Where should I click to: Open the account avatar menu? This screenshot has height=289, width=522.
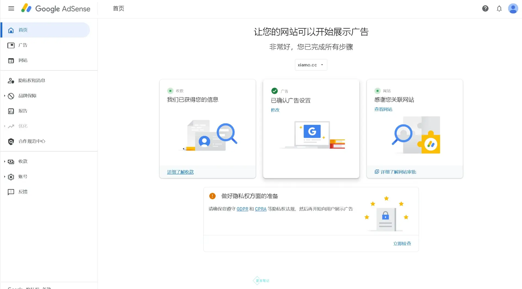coord(513,8)
